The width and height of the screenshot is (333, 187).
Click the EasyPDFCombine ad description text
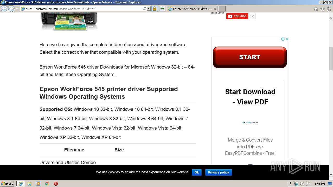click(250, 146)
